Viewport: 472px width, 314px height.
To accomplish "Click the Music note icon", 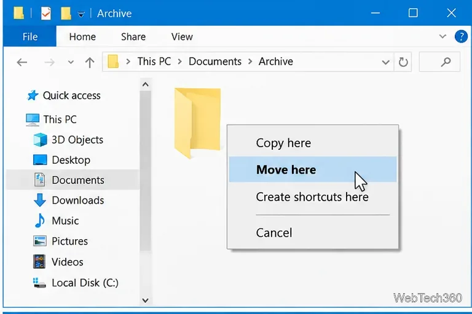I will click(x=40, y=221).
